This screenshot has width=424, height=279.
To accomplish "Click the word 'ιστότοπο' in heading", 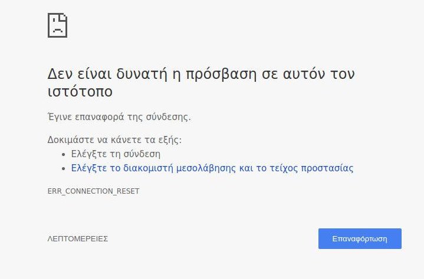I will click(x=80, y=92).
